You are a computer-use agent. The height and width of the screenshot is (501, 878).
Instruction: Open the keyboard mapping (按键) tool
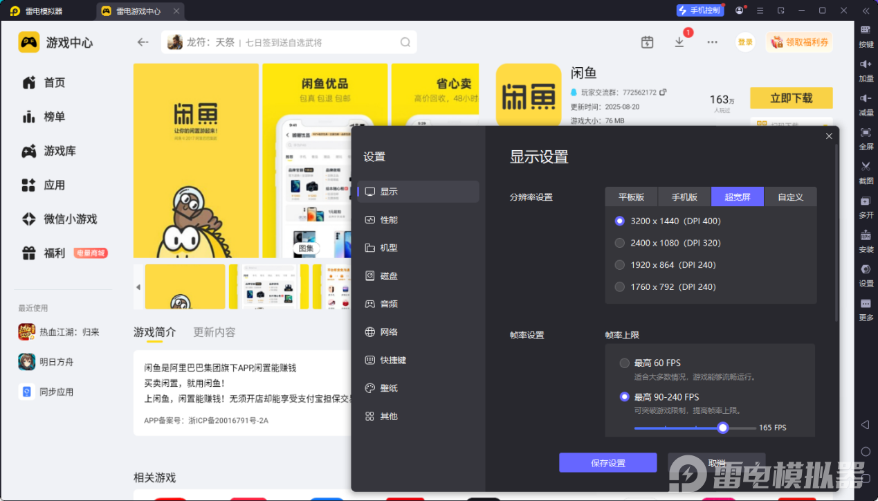[x=866, y=30]
